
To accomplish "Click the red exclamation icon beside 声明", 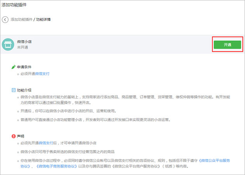I will 14,136.
